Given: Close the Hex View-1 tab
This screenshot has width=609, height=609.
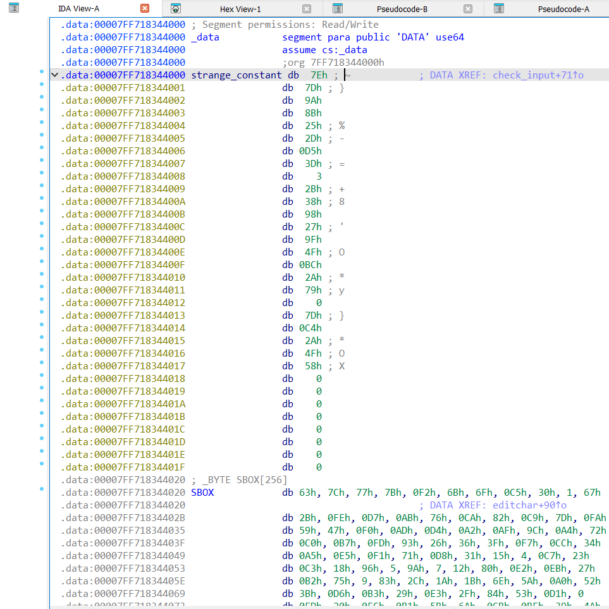Looking at the screenshot, I should [307, 8].
